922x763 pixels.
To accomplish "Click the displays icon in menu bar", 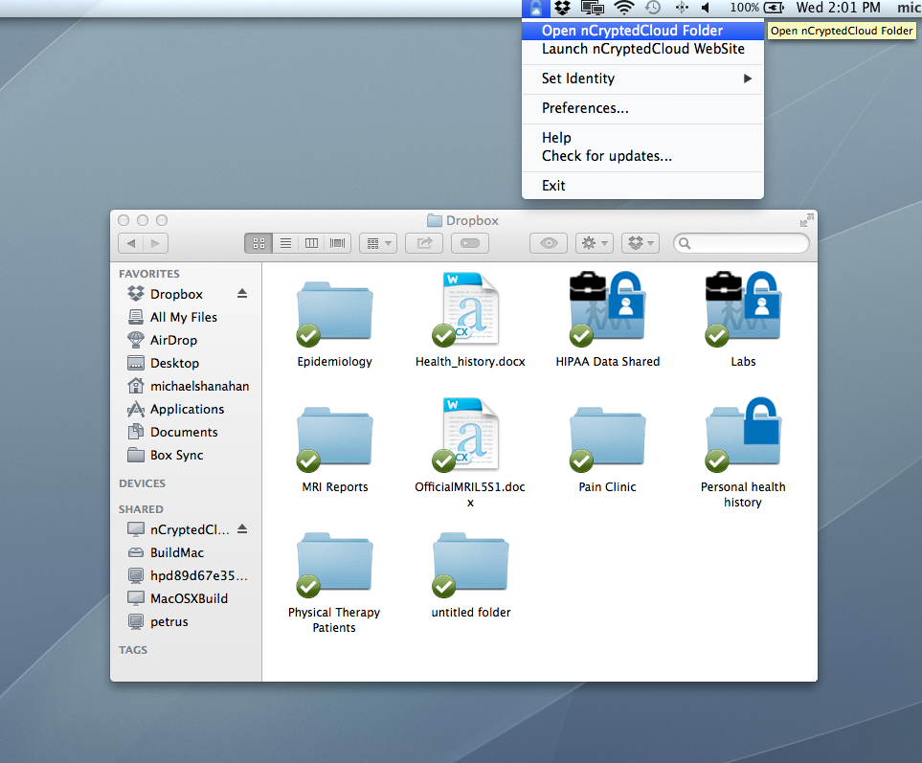I will pos(592,8).
